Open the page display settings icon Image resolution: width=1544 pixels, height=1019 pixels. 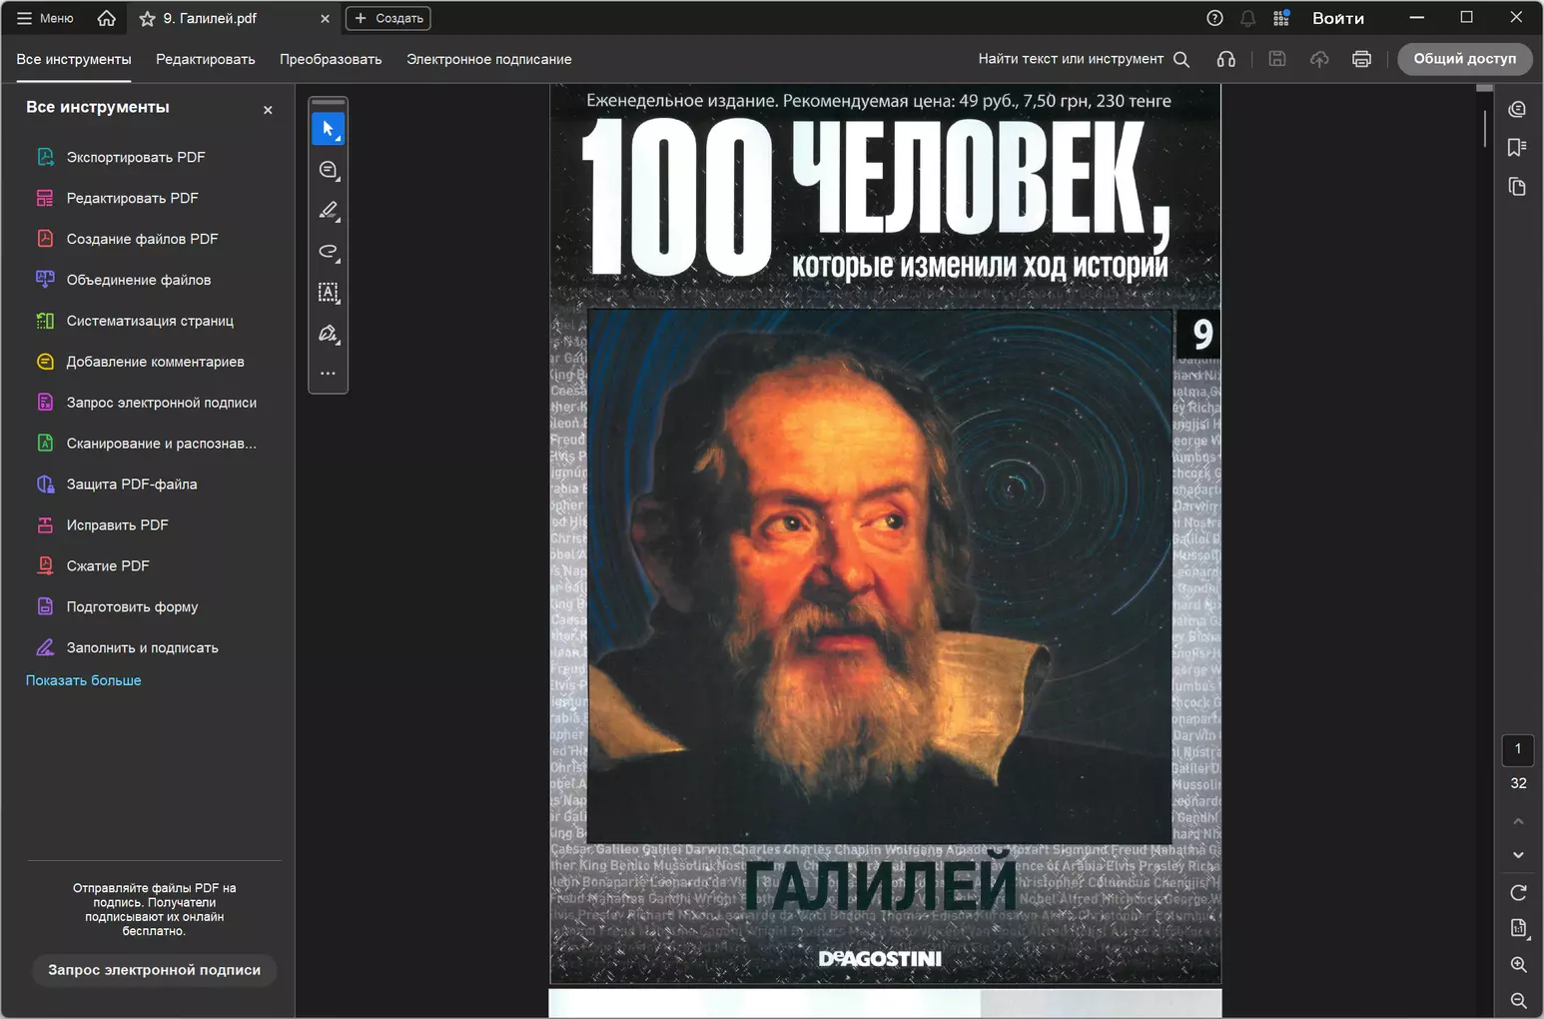(1518, 928)
